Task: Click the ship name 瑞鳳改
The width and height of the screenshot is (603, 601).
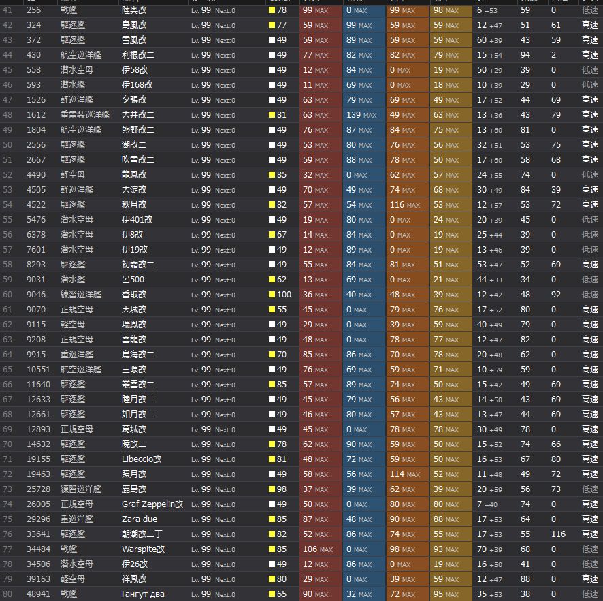Action: (134, 325)
